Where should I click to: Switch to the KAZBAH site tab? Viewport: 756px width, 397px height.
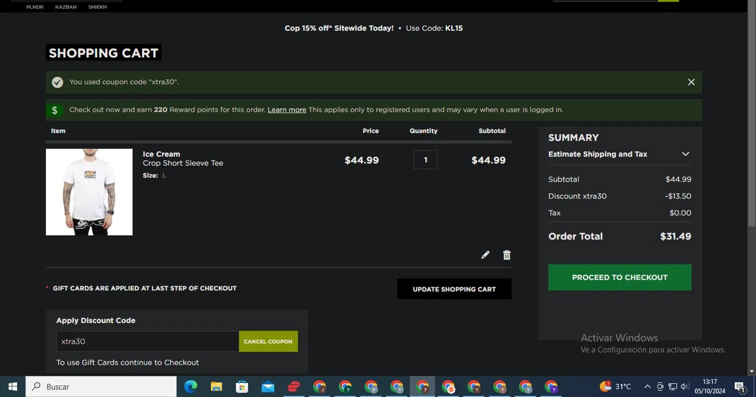[x=66, y=7]
